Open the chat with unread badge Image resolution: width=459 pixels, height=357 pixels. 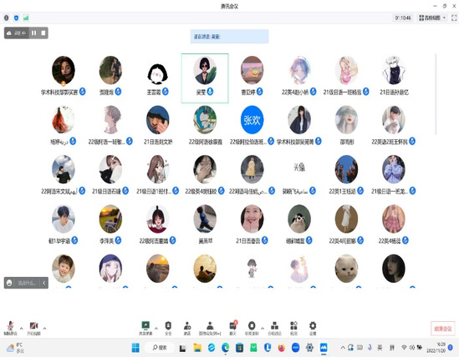pos(233,328)
